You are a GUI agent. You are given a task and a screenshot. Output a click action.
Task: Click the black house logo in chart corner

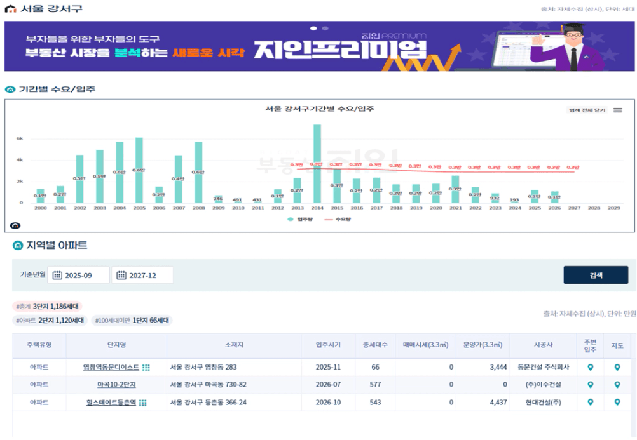(x=15, y=225)
